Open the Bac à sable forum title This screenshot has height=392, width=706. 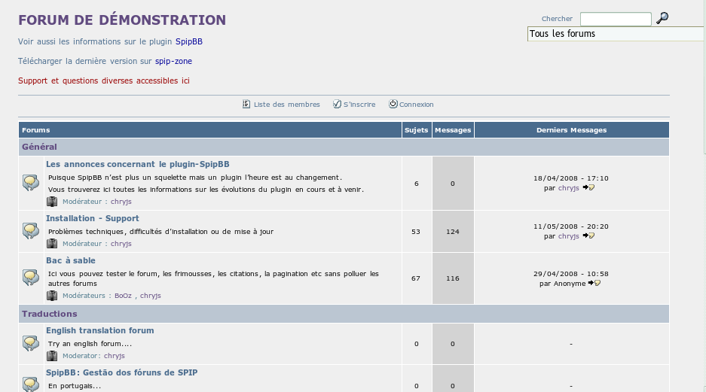70,260
